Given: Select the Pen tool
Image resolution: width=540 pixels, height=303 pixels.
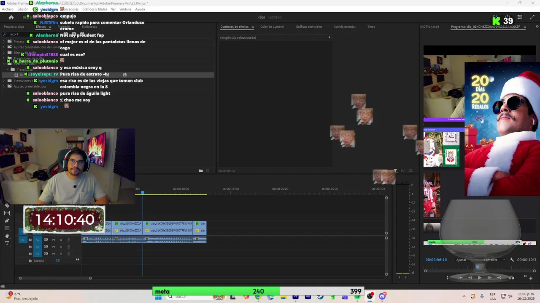Looking at the screenshot, I should point(7,221).
